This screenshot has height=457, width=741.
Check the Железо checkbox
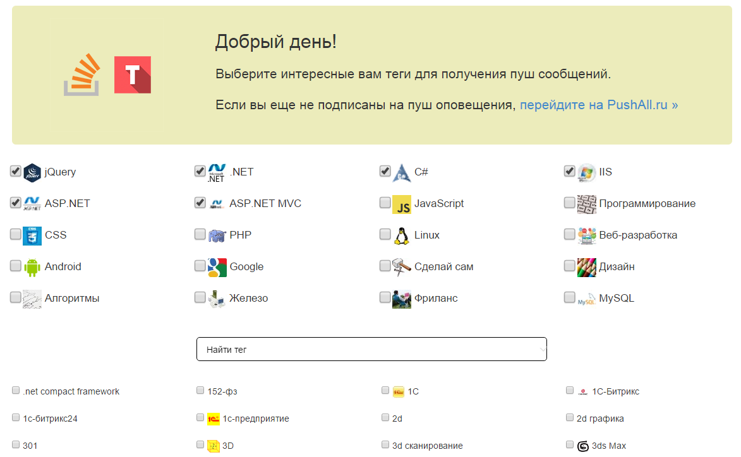[200, 297]
